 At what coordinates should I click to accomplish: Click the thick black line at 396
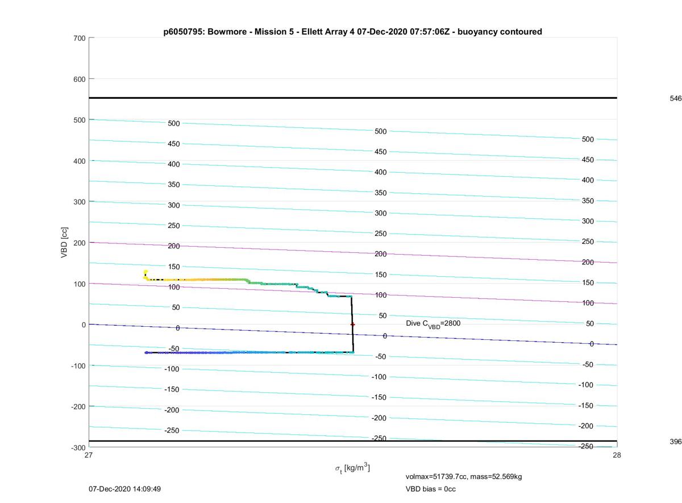[352, 441]
